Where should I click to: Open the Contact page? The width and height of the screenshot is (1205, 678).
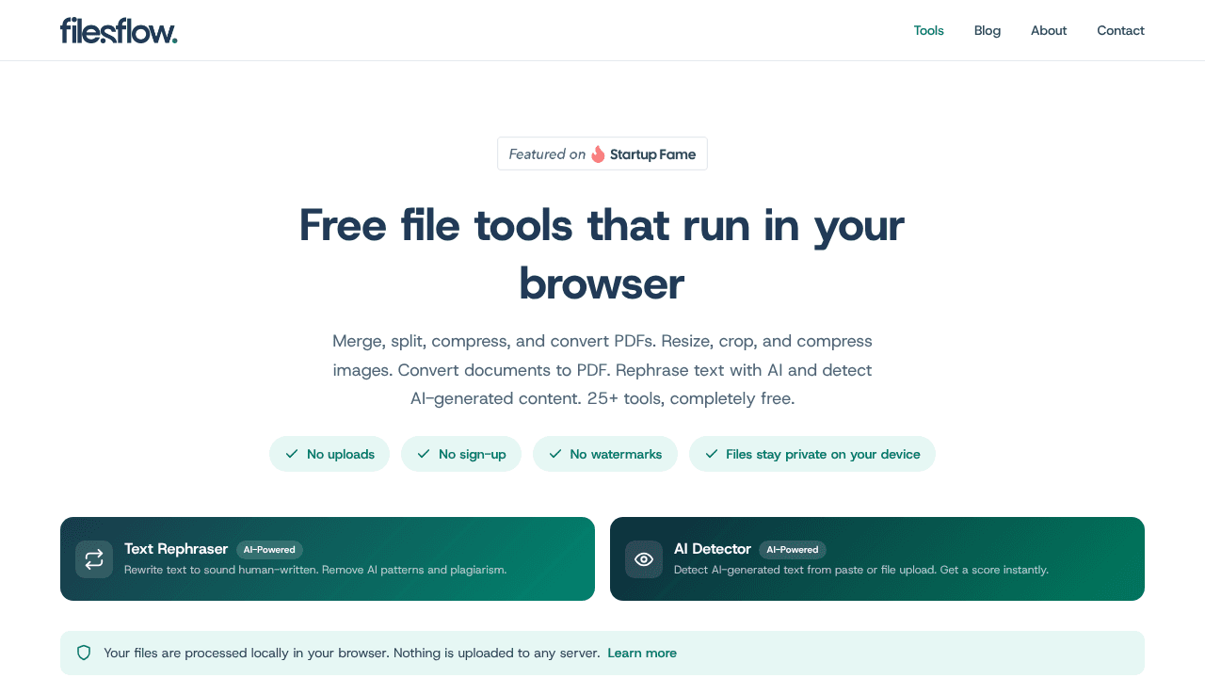coord(1120,30)
